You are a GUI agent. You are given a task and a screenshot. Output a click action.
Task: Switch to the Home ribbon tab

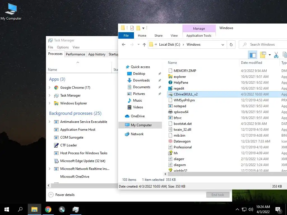(x=142, y=36)
